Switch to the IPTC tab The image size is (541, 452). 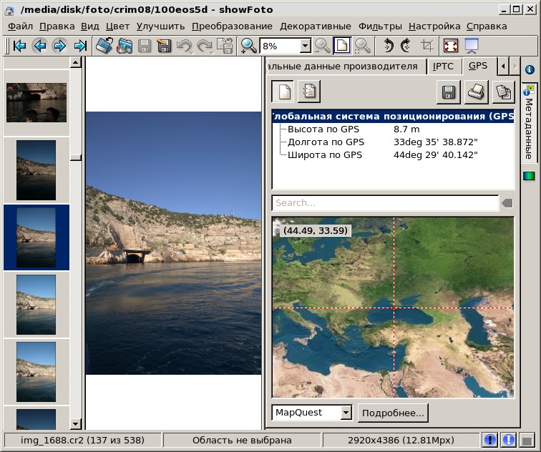tap(444, 66)
